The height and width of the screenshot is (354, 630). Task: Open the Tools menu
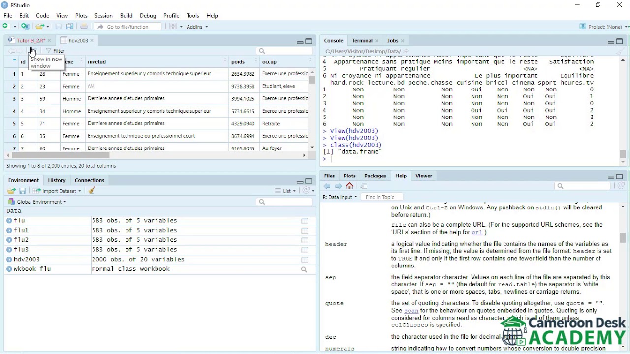(x=193, y=16)
